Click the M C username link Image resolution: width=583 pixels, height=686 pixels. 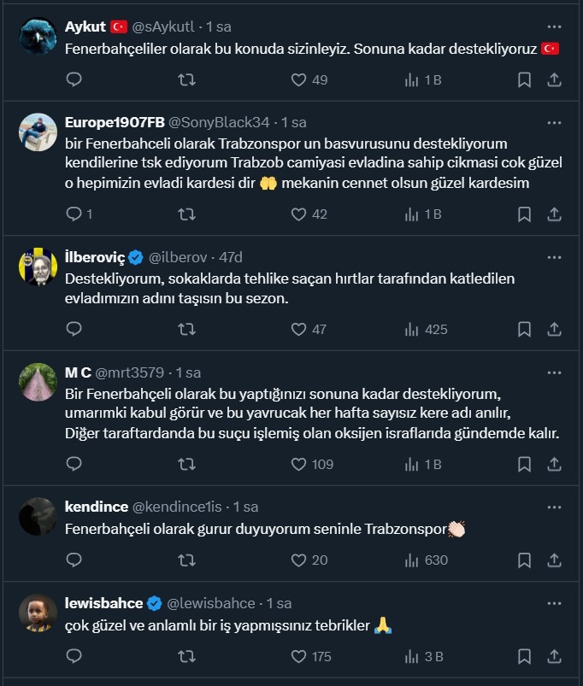tap(78, 372)
